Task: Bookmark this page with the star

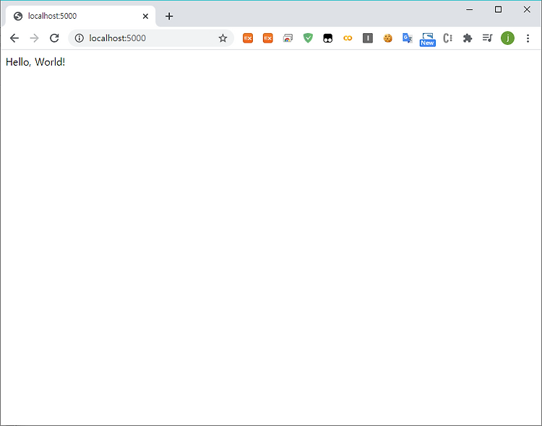Action: pos(223,38)
